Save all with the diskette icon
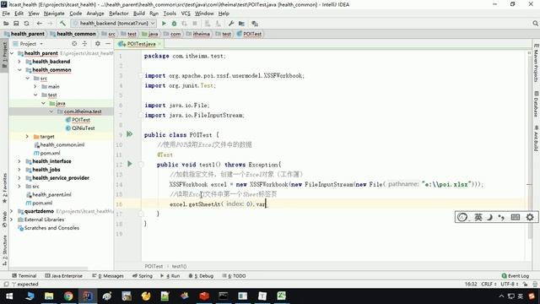540x304 pixels. coord(16,24)
